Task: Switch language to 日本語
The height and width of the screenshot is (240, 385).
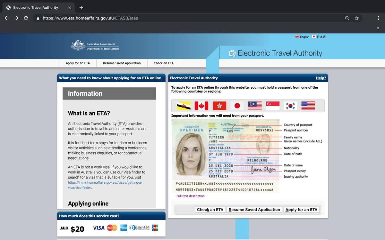Action: [x=321, y=37]
